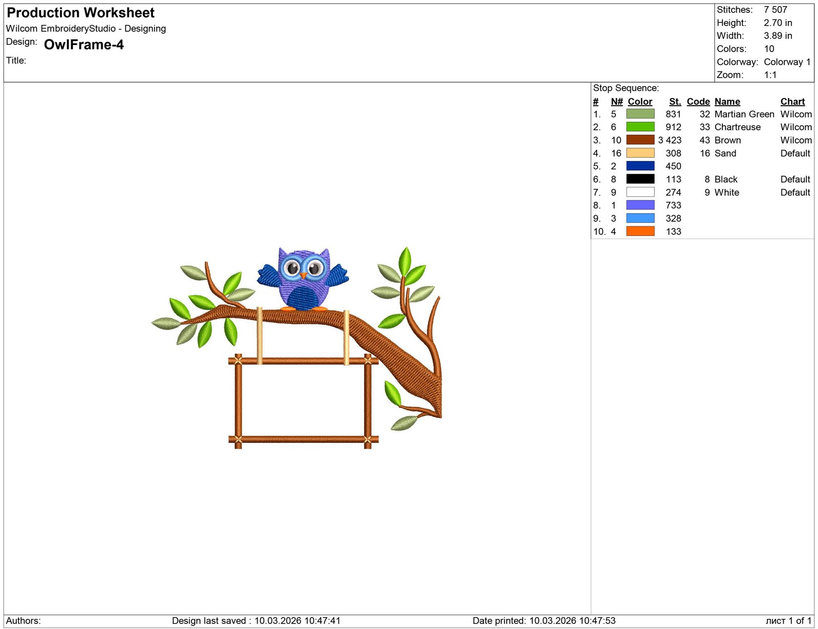818x629 pixels.
Task: Click the Chart column header
Action: [792, 102]
